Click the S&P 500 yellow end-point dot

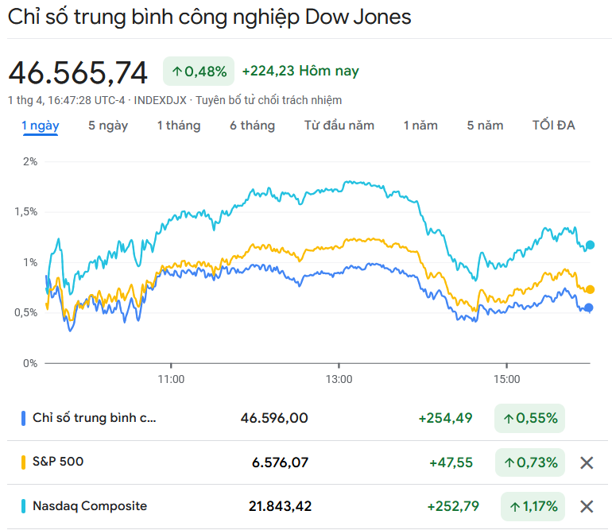click(589, 289)
